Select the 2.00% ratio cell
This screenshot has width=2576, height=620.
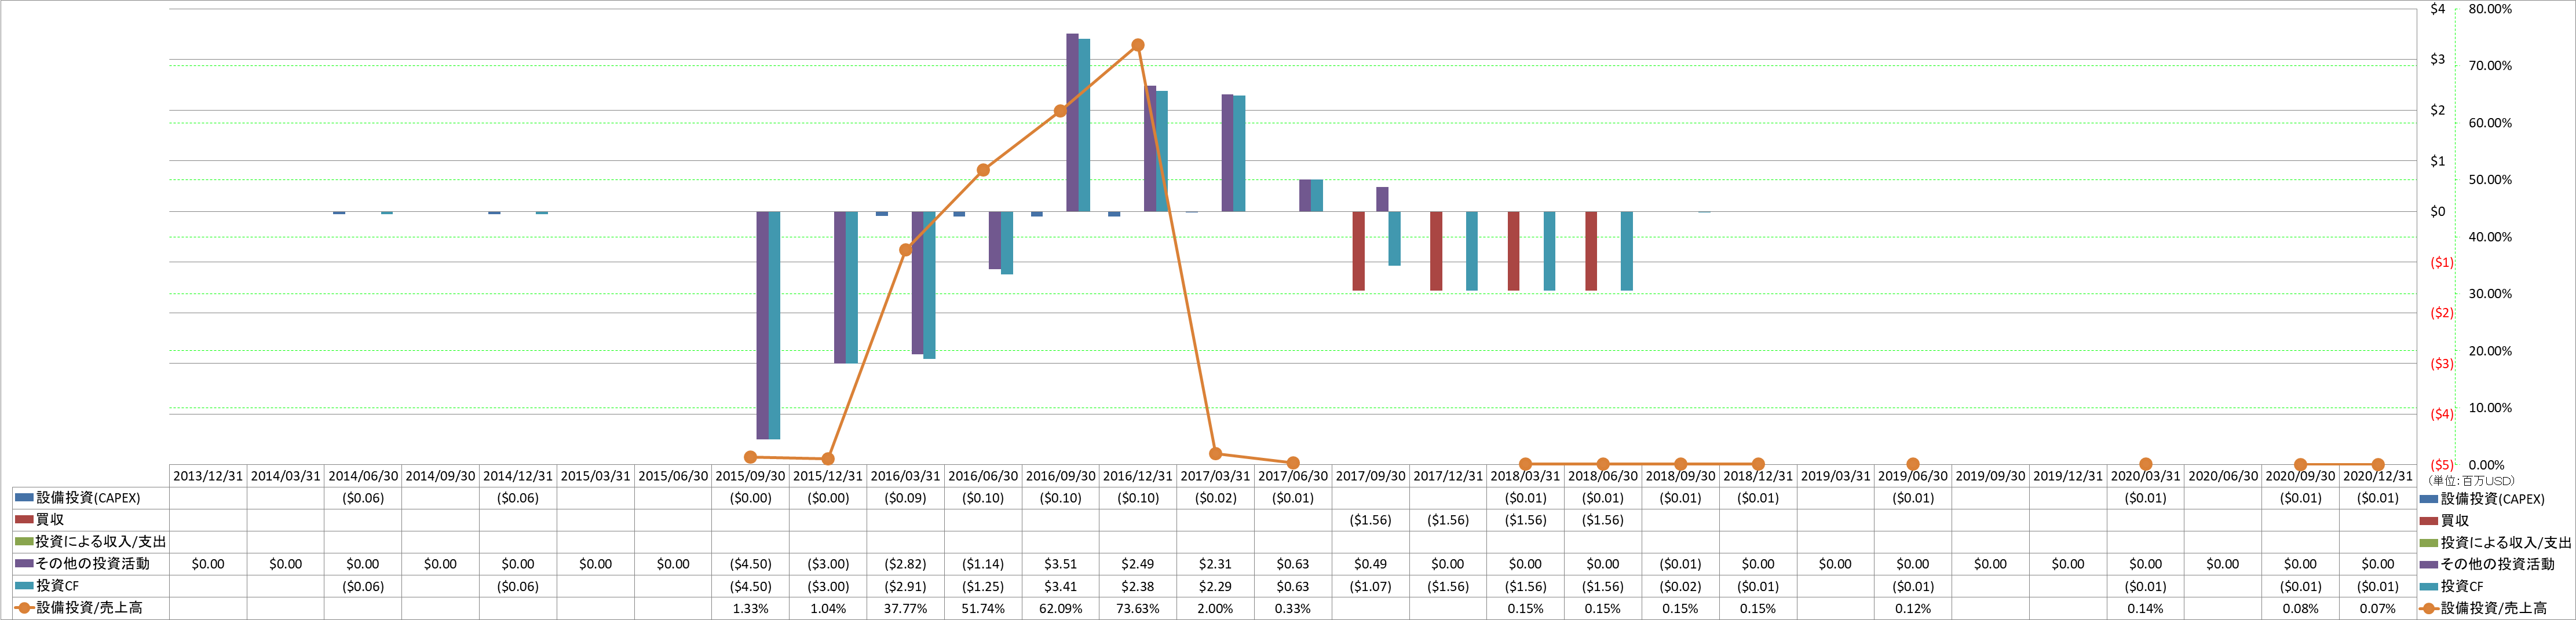click(1215, 608)
